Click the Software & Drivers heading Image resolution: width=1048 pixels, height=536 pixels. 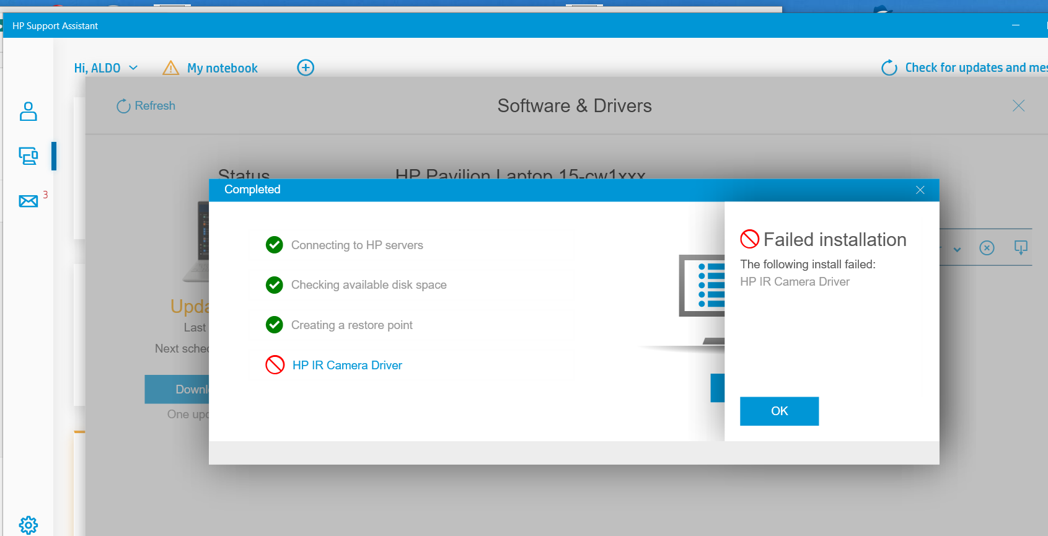pyautogui.click(x=575, y=106)
